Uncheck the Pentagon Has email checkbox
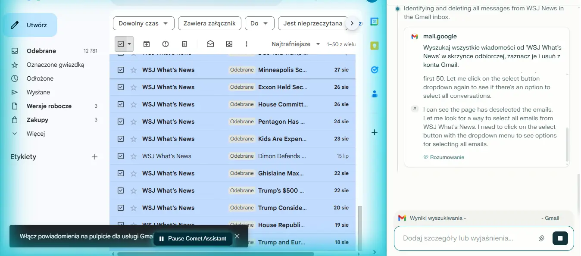The width and height of the screenshot is (581, 256). [x=121, y=122]
